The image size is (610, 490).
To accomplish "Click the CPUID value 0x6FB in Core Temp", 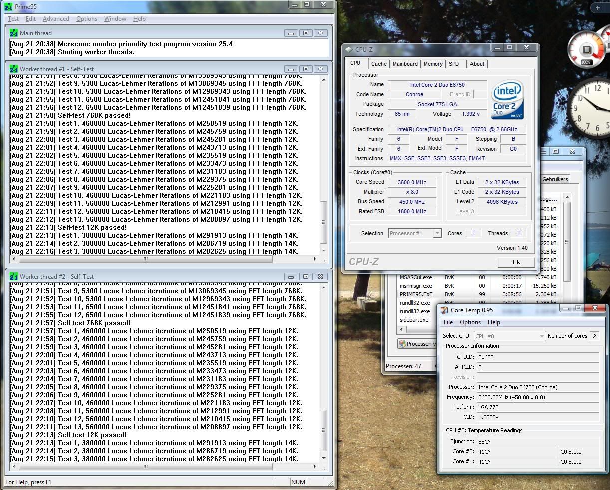I will point(538,357).
